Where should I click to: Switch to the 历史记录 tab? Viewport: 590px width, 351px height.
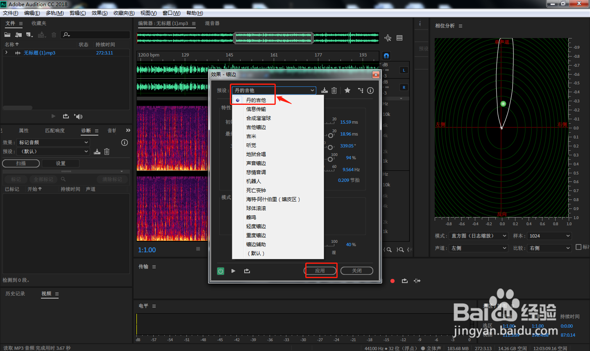point(15,294)
